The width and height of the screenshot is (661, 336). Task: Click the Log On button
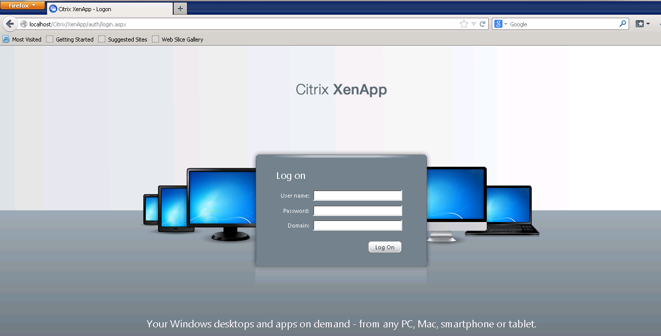385,247
